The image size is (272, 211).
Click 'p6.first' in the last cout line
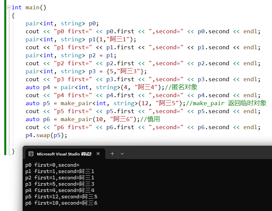(120, 127)
